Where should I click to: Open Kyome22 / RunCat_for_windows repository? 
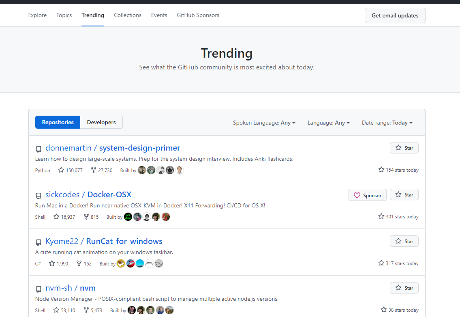click(104, 241)
